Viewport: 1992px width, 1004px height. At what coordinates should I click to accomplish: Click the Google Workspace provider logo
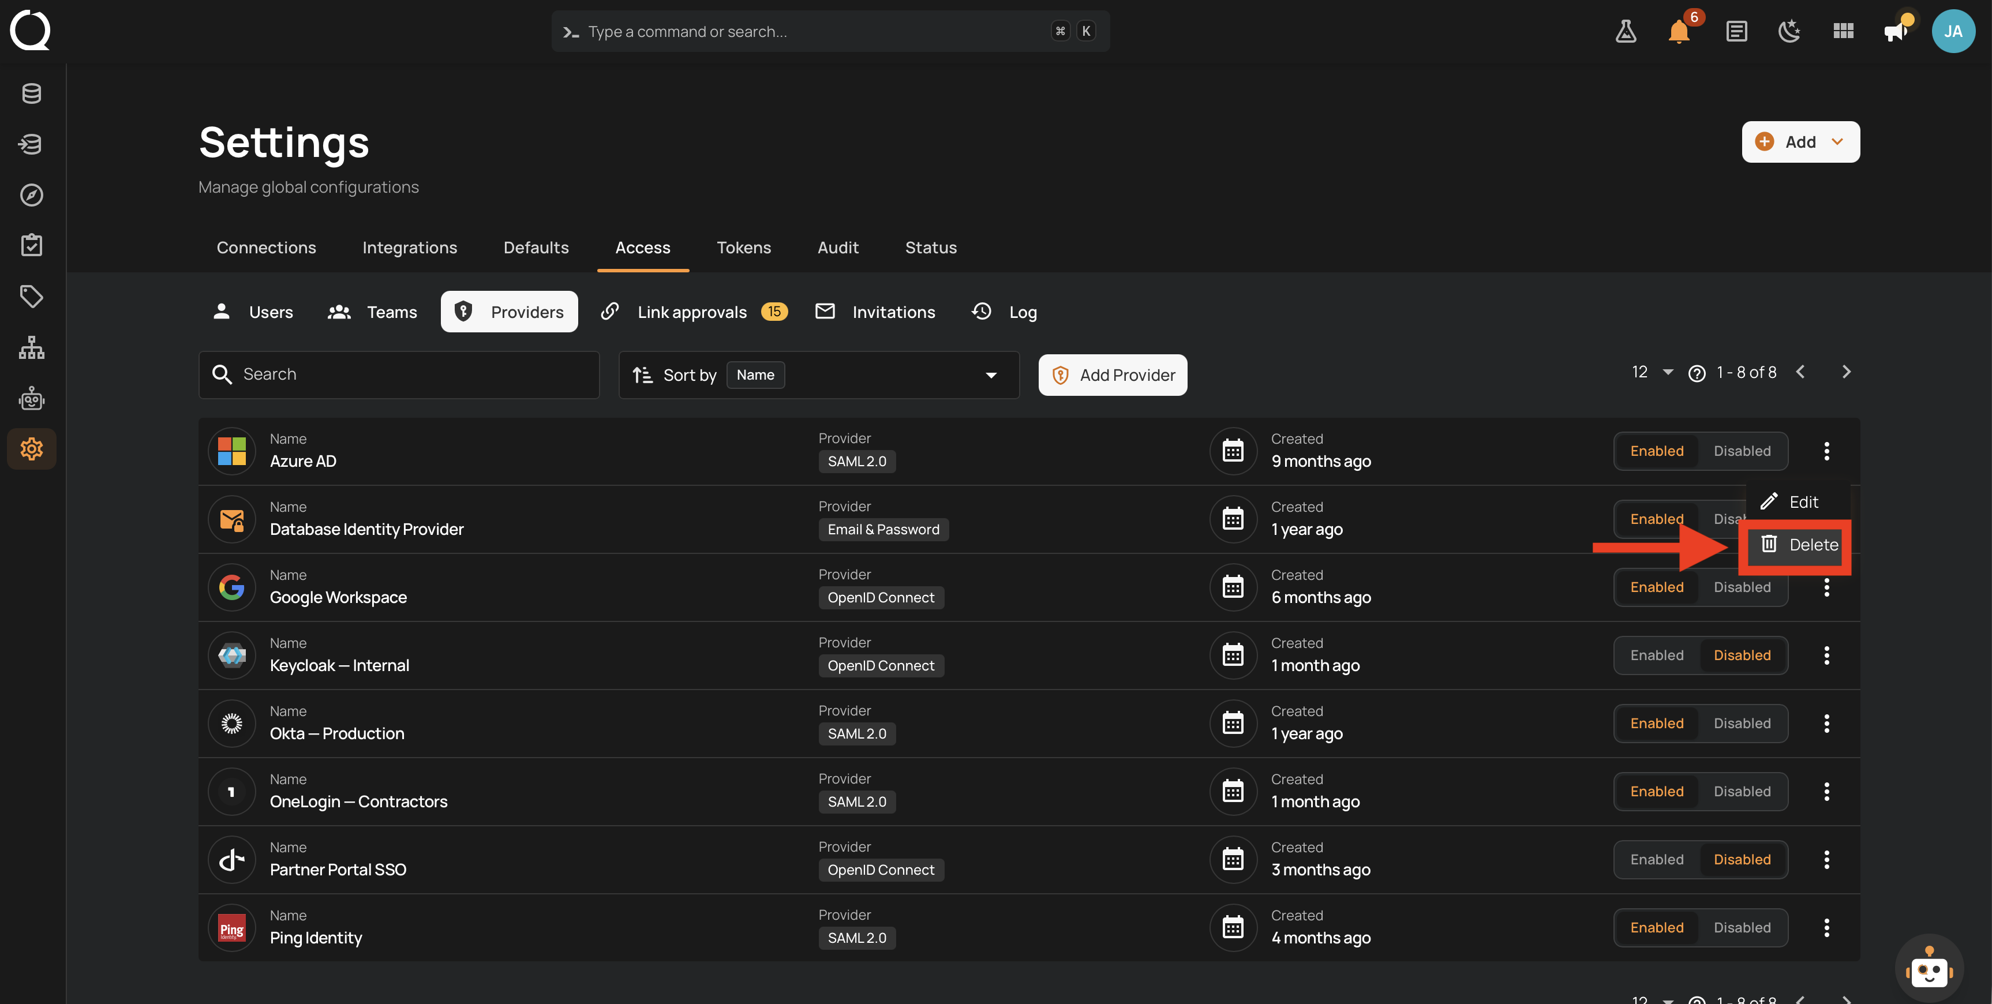[231, 587]
